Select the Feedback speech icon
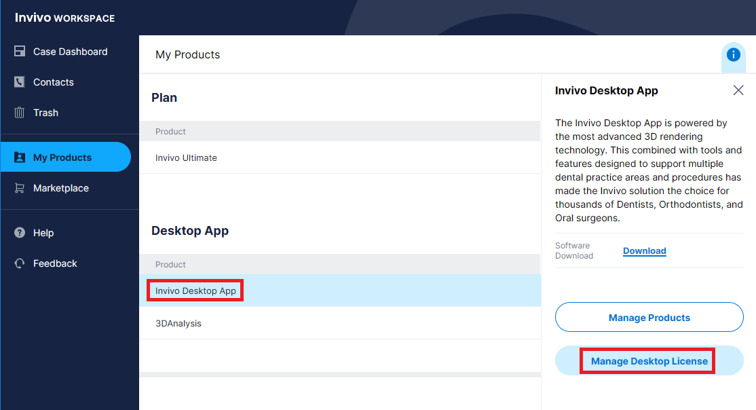 (20, 263)
